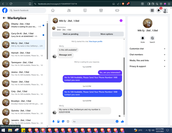Search in conversation using the magnifier icon
This screenshot has height=133, width=172.
[152, 38]
